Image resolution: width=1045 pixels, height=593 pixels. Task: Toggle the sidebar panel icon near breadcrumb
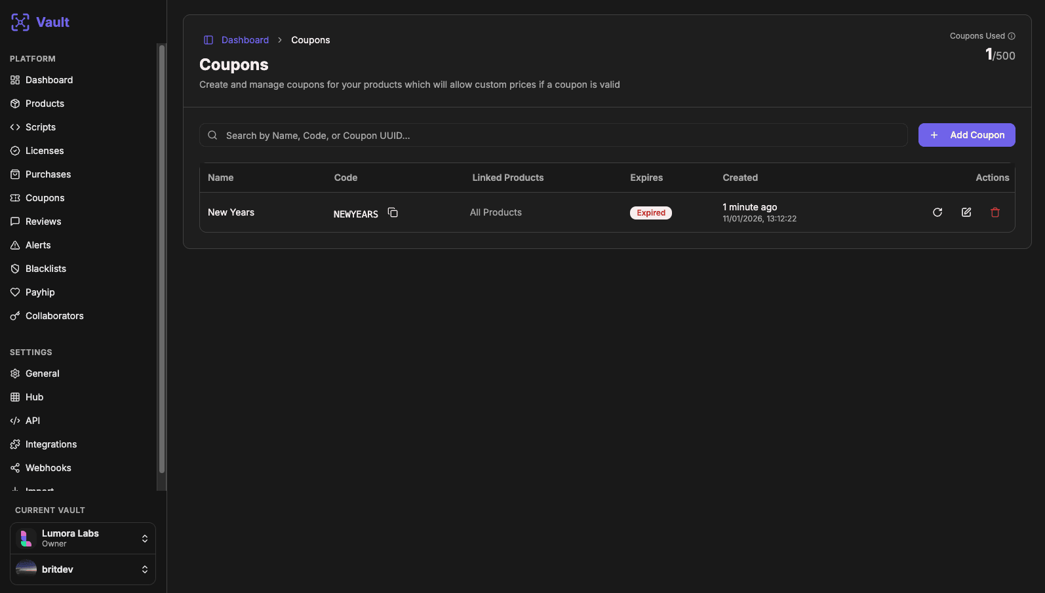tap(208, 40)
